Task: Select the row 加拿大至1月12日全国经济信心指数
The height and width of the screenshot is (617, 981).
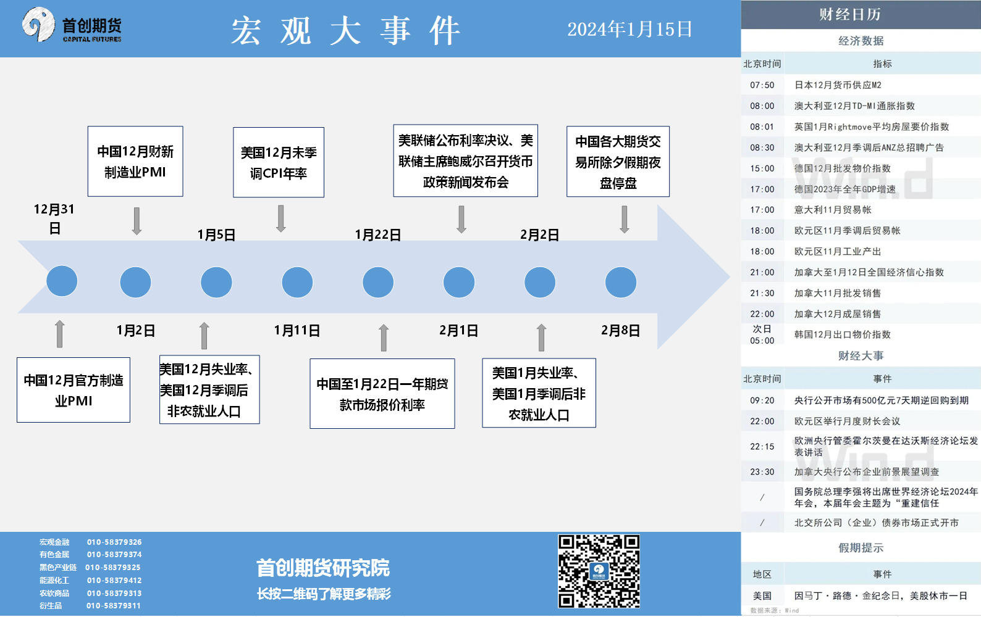Action: [861, 273]
